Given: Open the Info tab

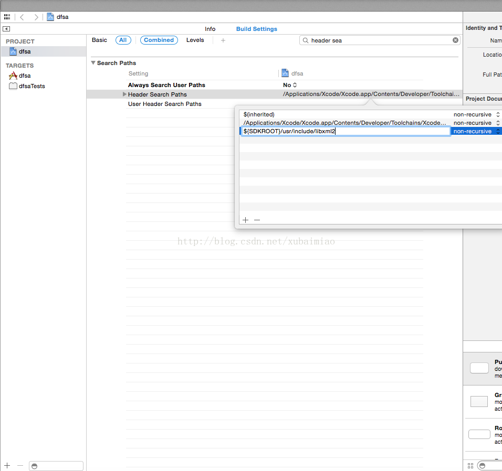Looking at the screenshot, I should point(210,29).
